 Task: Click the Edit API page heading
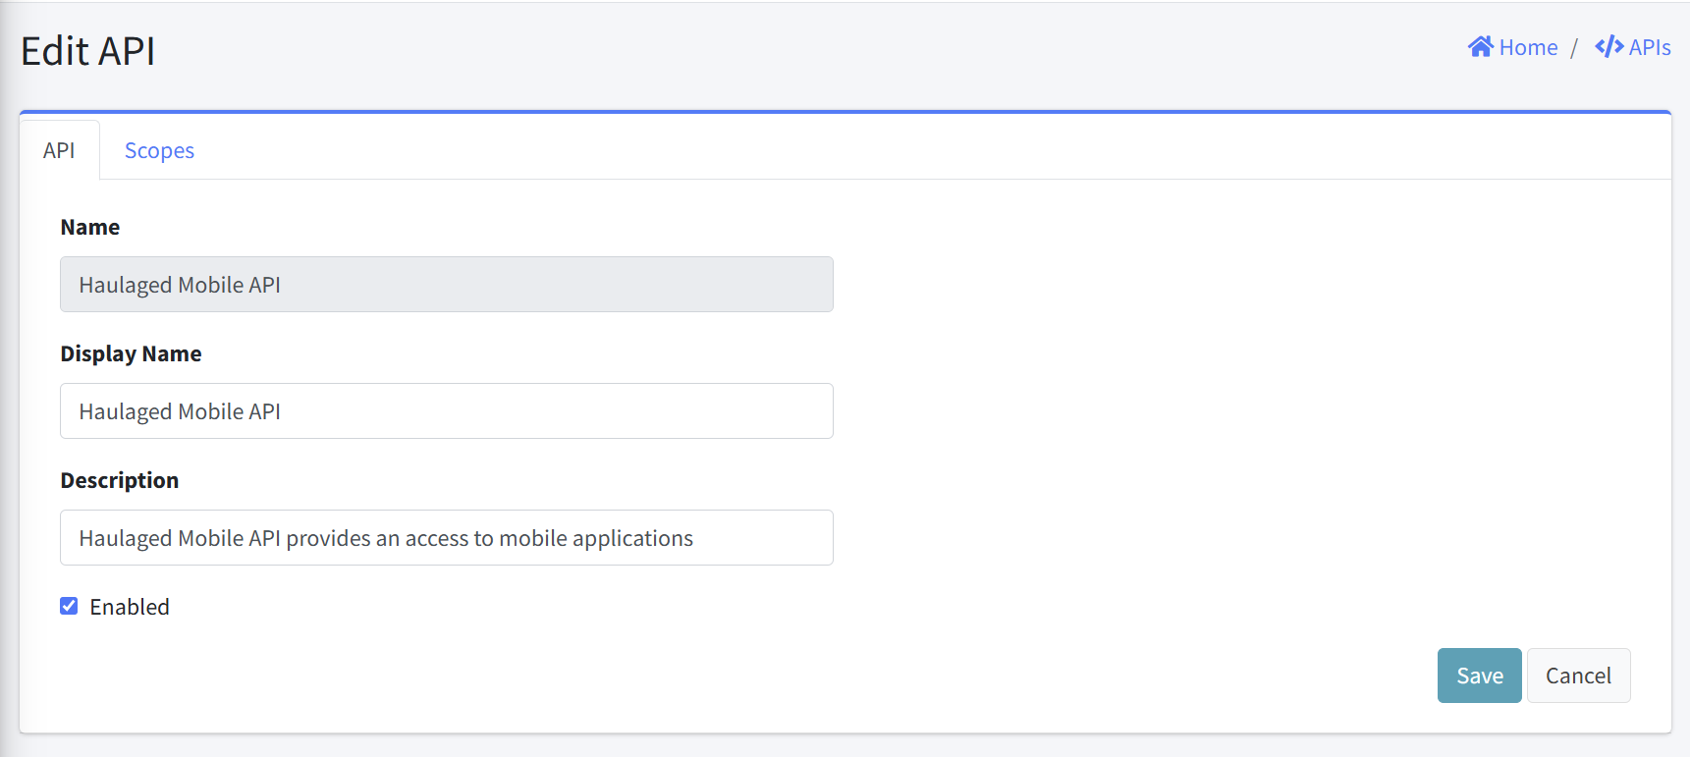pyautogui.click(x=88, y=51)
